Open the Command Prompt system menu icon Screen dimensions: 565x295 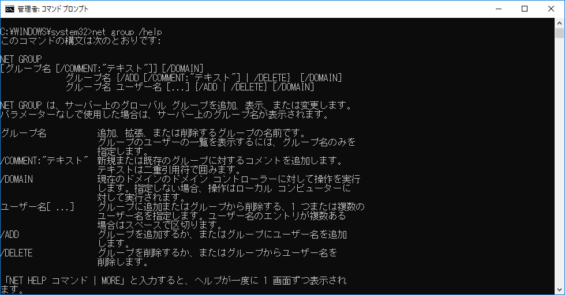pyautogui.click(x=9, y=9)
